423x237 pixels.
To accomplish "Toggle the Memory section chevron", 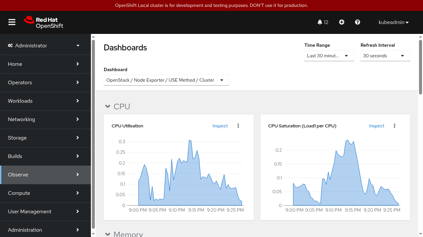I will [107, 234].
